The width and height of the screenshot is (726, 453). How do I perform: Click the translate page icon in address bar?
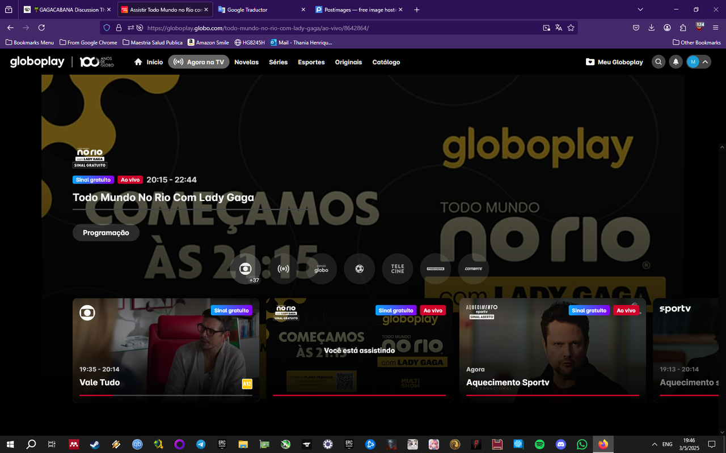559,28
